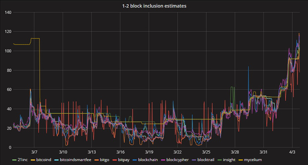Click the 0 y-axis value
Viewport: 308px width, 165px height.
[x=10, y=148]
